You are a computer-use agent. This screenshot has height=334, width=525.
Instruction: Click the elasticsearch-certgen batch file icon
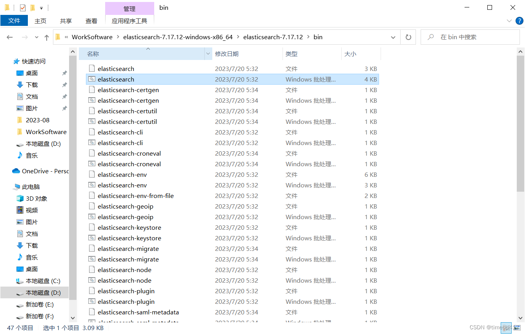(92, 100)
